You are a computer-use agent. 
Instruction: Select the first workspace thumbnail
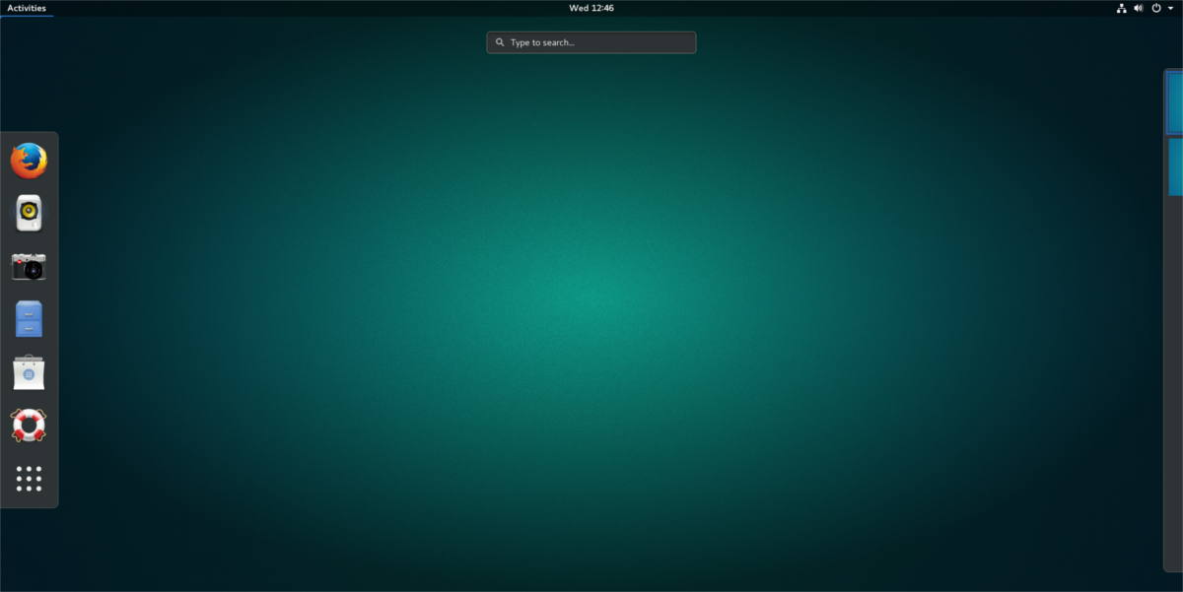pyautogui.click(x=1175, y=102)
